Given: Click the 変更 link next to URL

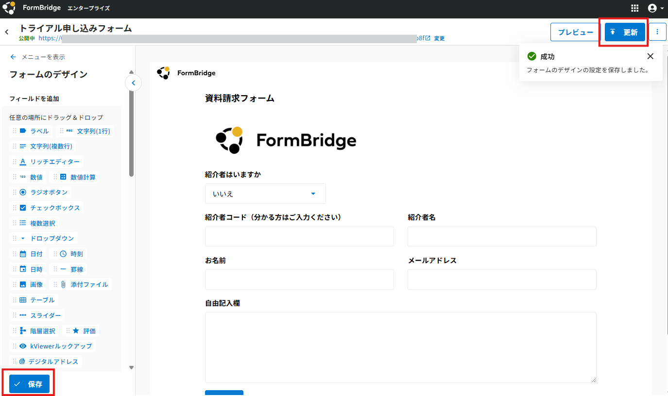Looking at the screenshot, I should coord(439,38).
